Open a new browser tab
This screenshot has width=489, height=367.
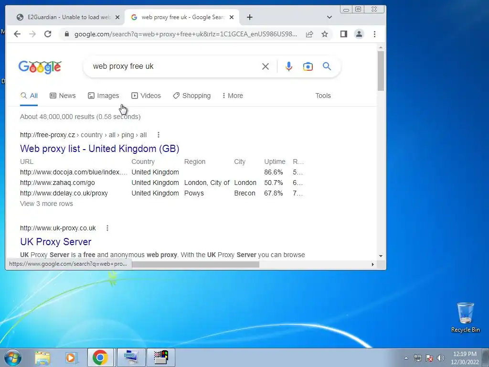(x=249, y=17)
